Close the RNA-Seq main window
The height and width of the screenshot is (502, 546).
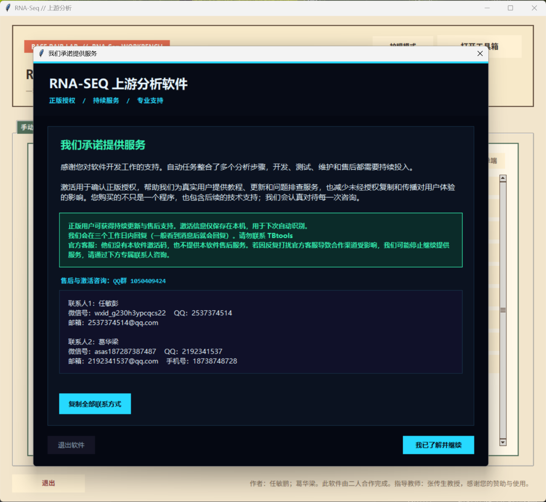534,8
